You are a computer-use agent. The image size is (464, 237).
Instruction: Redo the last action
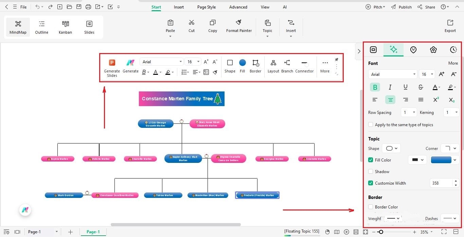[50, 7]
